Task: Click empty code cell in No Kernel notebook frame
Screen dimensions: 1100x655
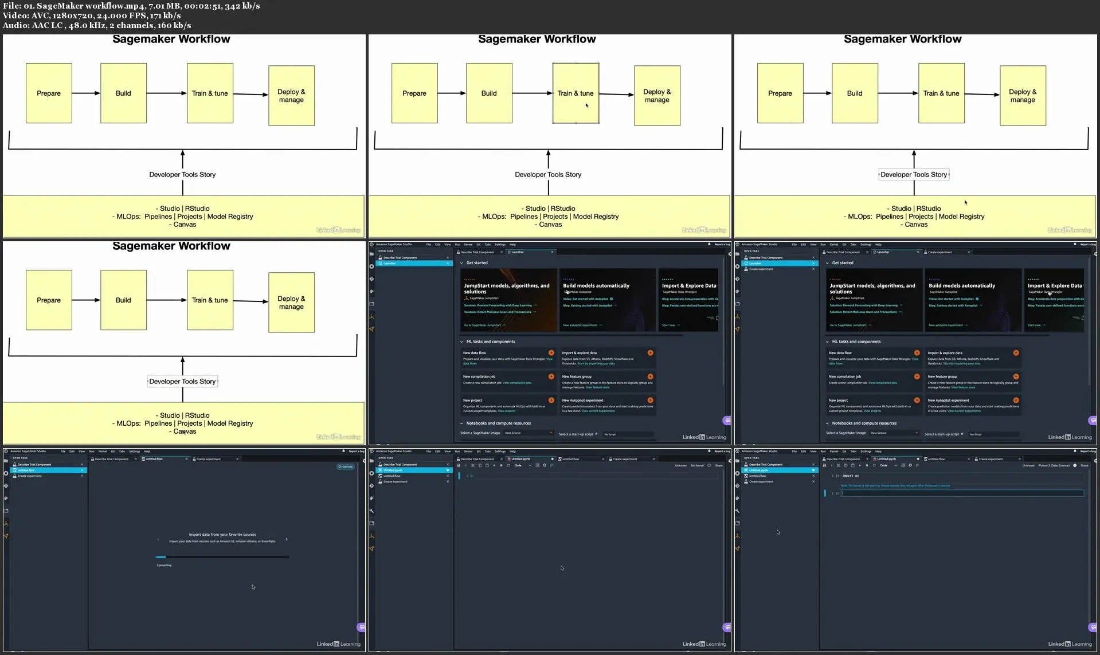Action: click(596, 476)
